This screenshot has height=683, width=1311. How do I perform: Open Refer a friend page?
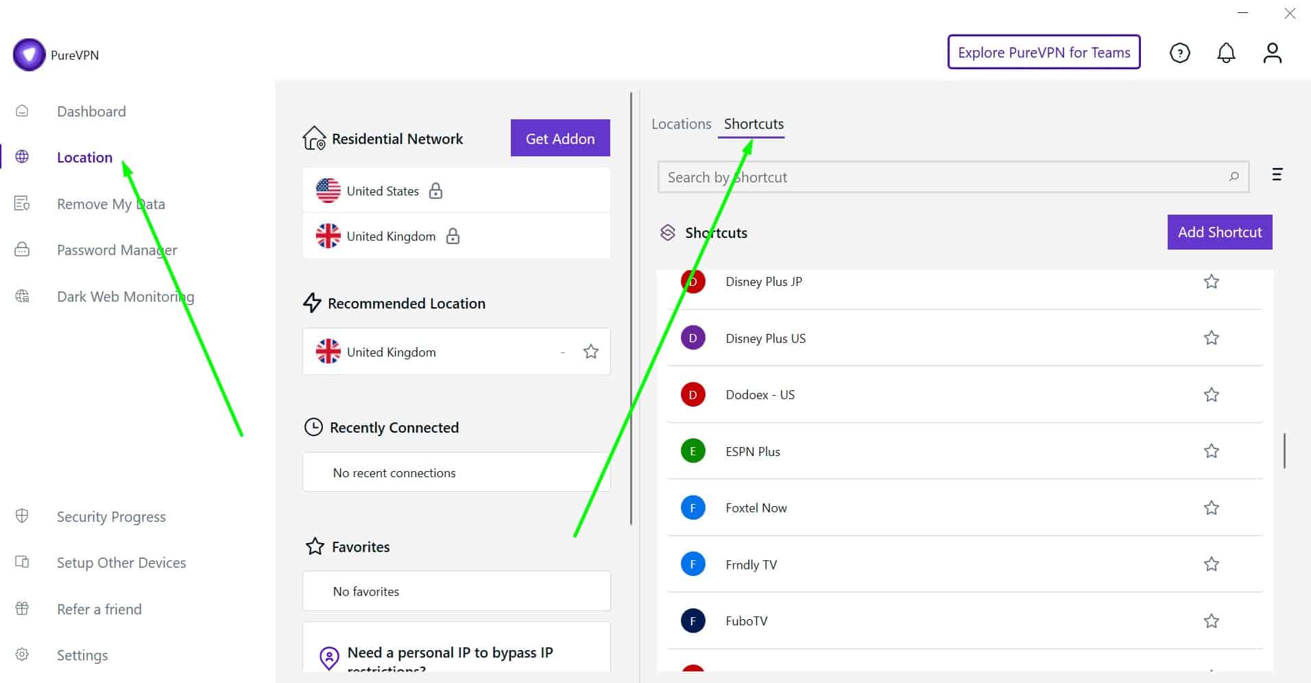(x=99, y=609)
